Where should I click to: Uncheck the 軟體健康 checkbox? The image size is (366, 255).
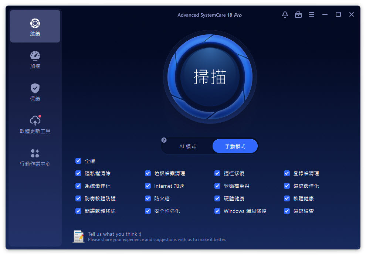click(287, 198)
